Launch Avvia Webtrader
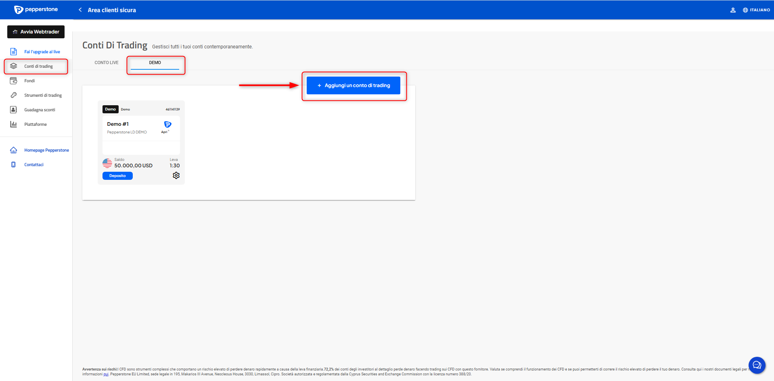Viewport: 774px width, 381px height. [x=36, y=32]
